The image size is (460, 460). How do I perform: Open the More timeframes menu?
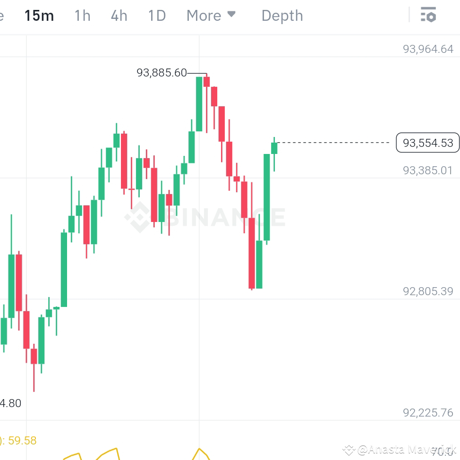(x=204, y=15)
